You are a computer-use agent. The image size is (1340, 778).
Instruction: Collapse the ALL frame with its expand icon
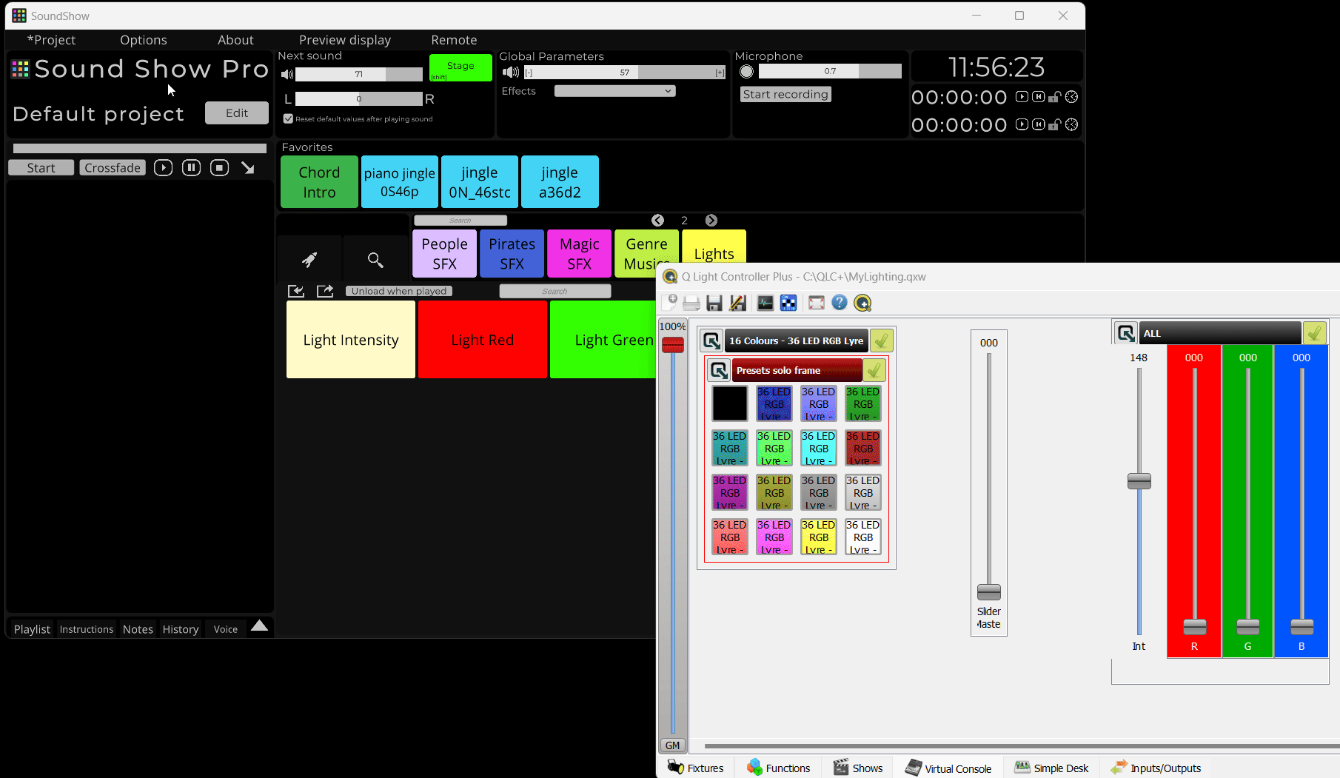tap(1126, 333)
